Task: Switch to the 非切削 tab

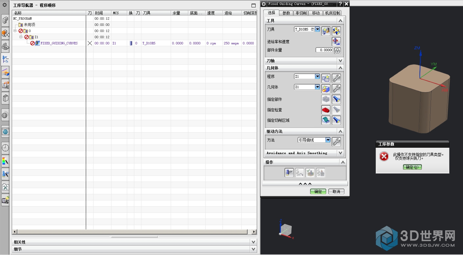Action: pyautogui.click(x=301, y=13)
